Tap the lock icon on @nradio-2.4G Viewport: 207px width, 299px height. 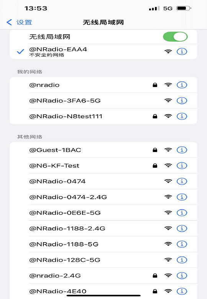point(155,275)
